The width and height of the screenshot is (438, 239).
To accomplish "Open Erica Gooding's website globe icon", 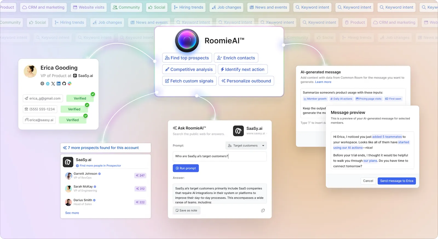I will click(42, 84).
